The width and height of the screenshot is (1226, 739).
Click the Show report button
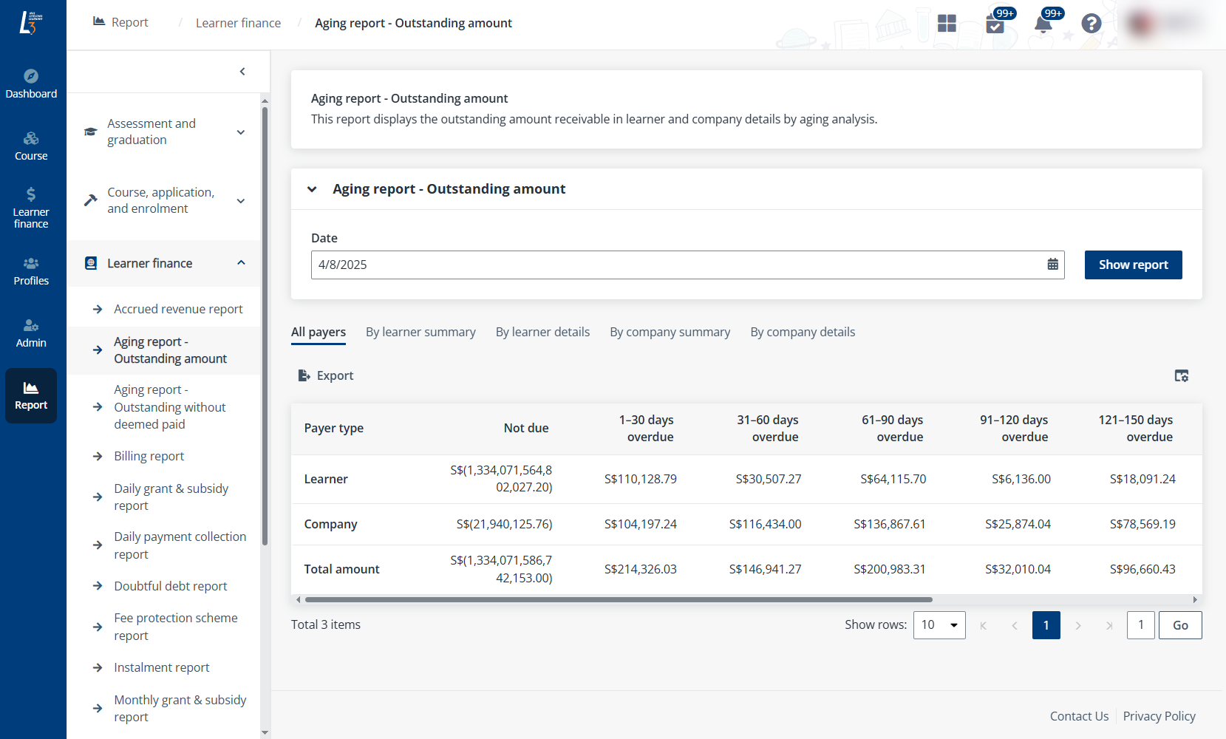1133,265
